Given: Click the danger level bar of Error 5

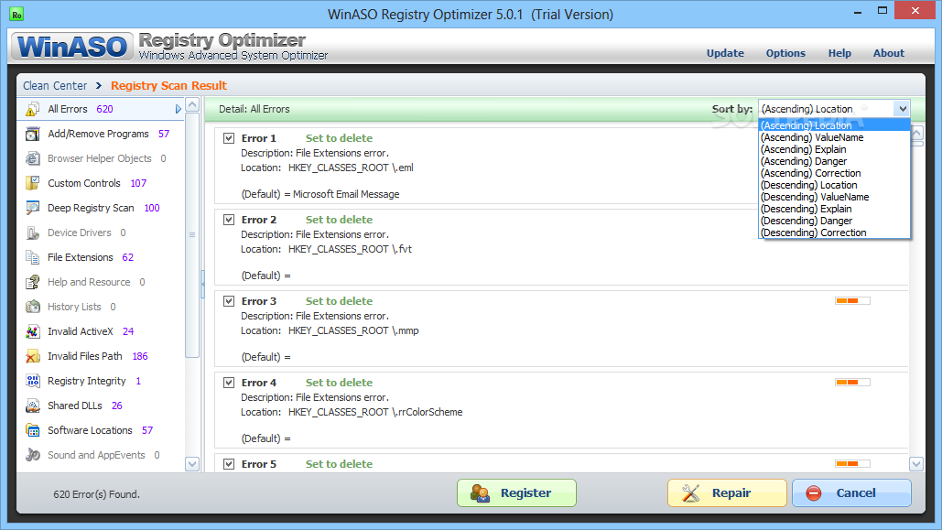Looking at the screenshot, I should point(852,463).
